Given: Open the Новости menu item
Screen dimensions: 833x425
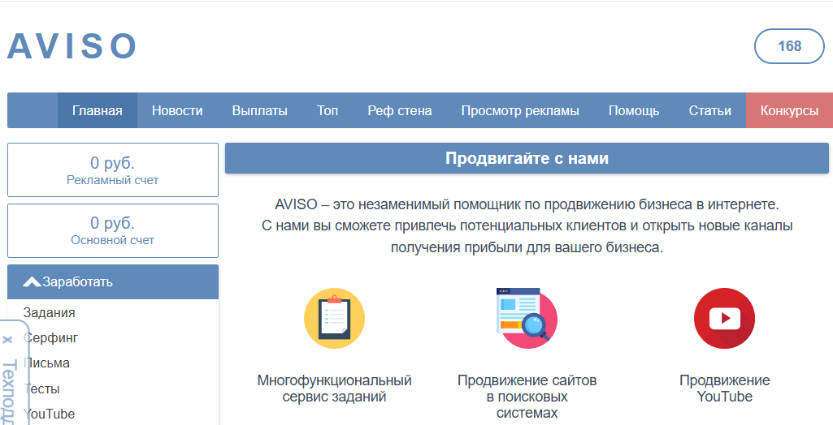Looking at the screenshot, I should tap(177, 111).
